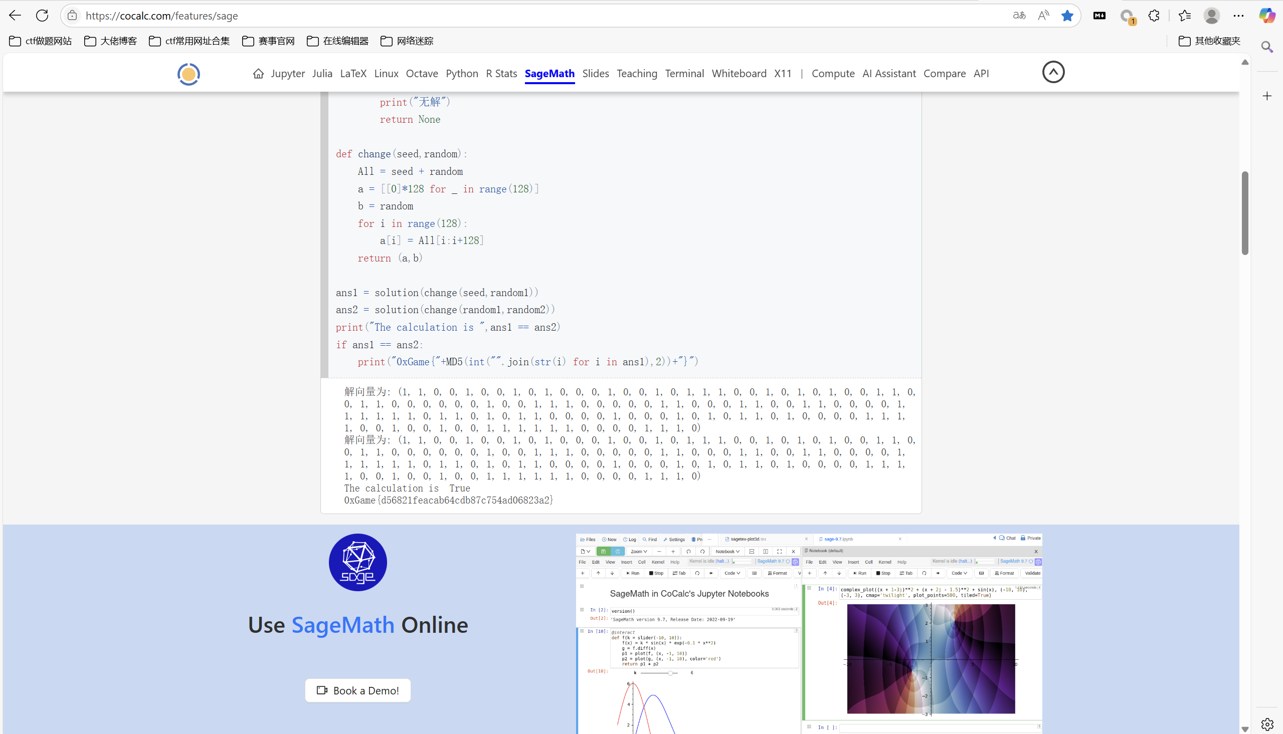1283x734 pixels.
Task: Open the Slides features page
Action: point(596,74)
